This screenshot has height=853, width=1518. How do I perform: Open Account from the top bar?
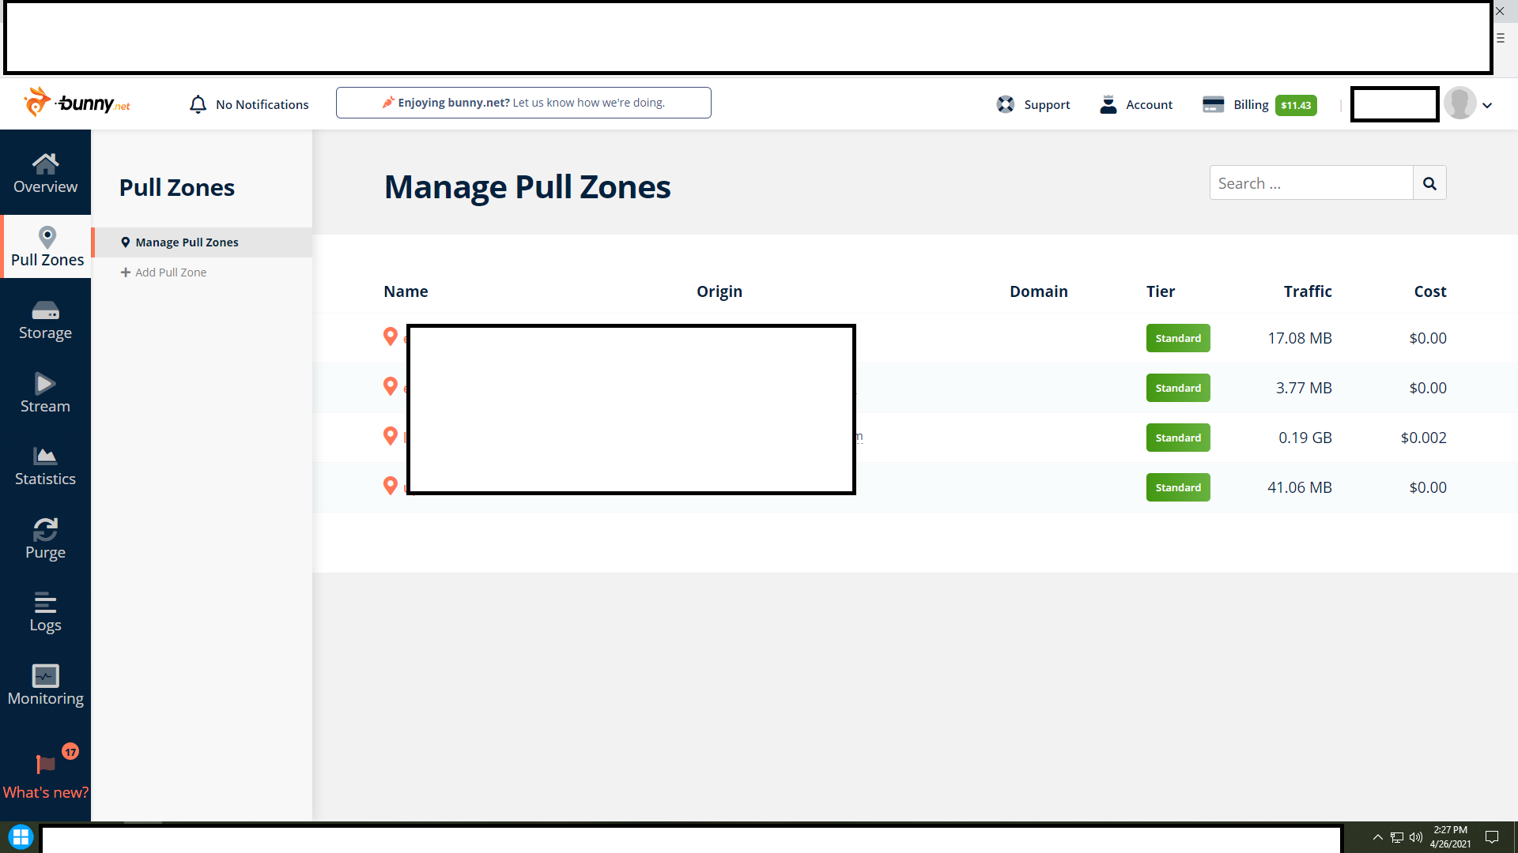point(1136,104)
